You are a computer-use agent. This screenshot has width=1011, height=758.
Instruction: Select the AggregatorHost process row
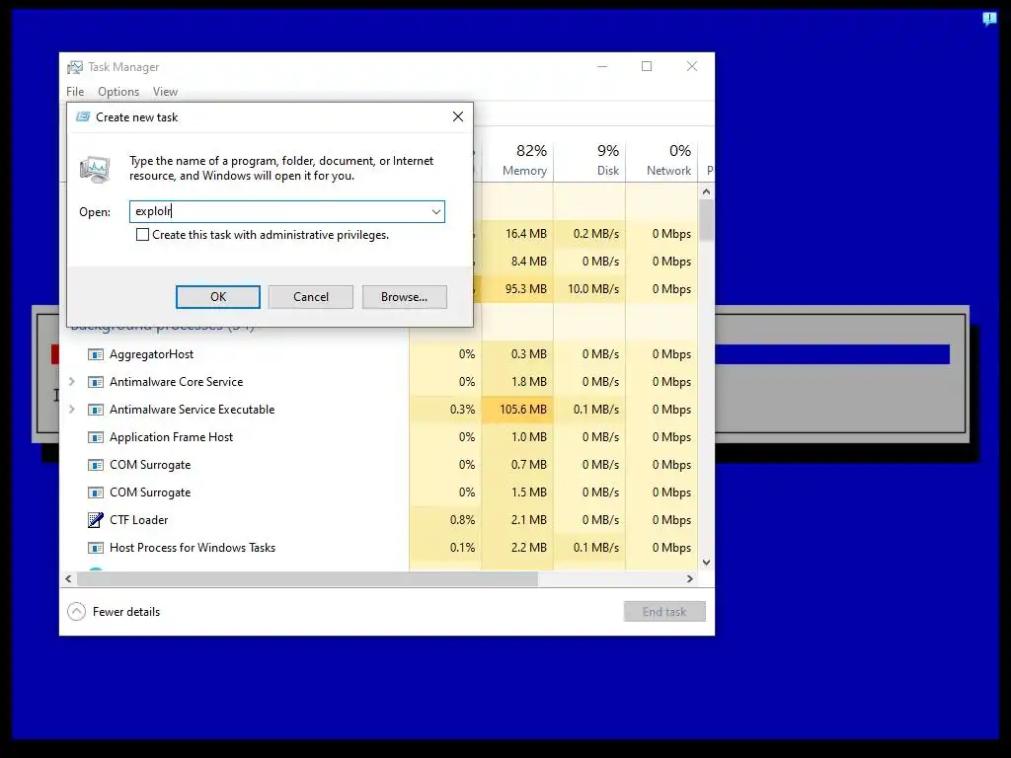click(379, 354)
